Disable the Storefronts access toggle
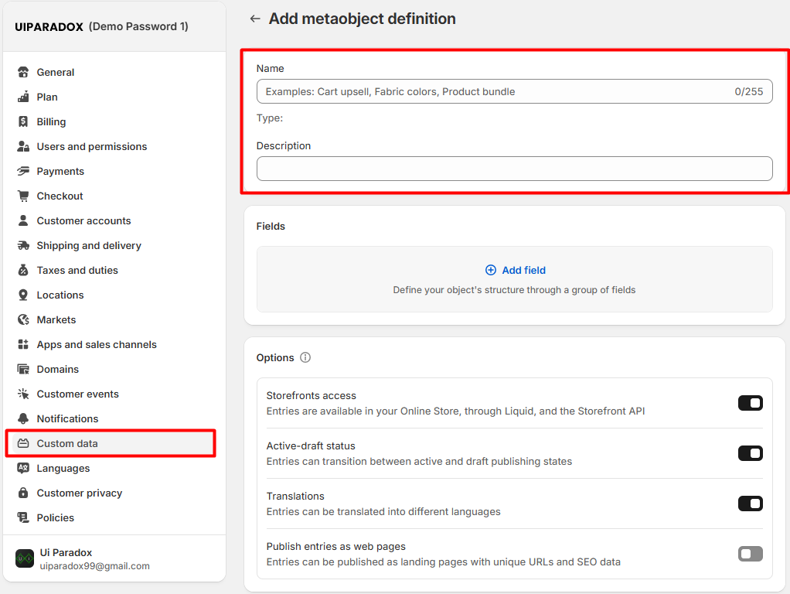The height and width of the screenshot is (594, 790). (x=750, y=403)
